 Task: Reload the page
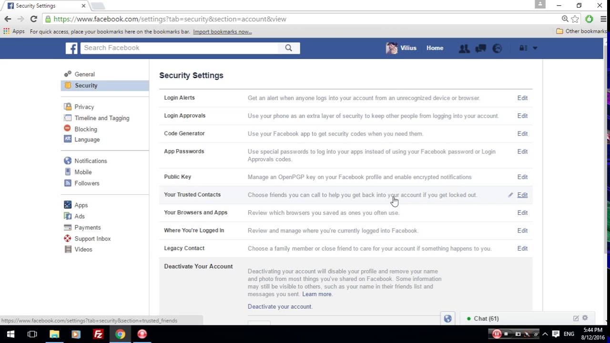[x=33, y=19]
